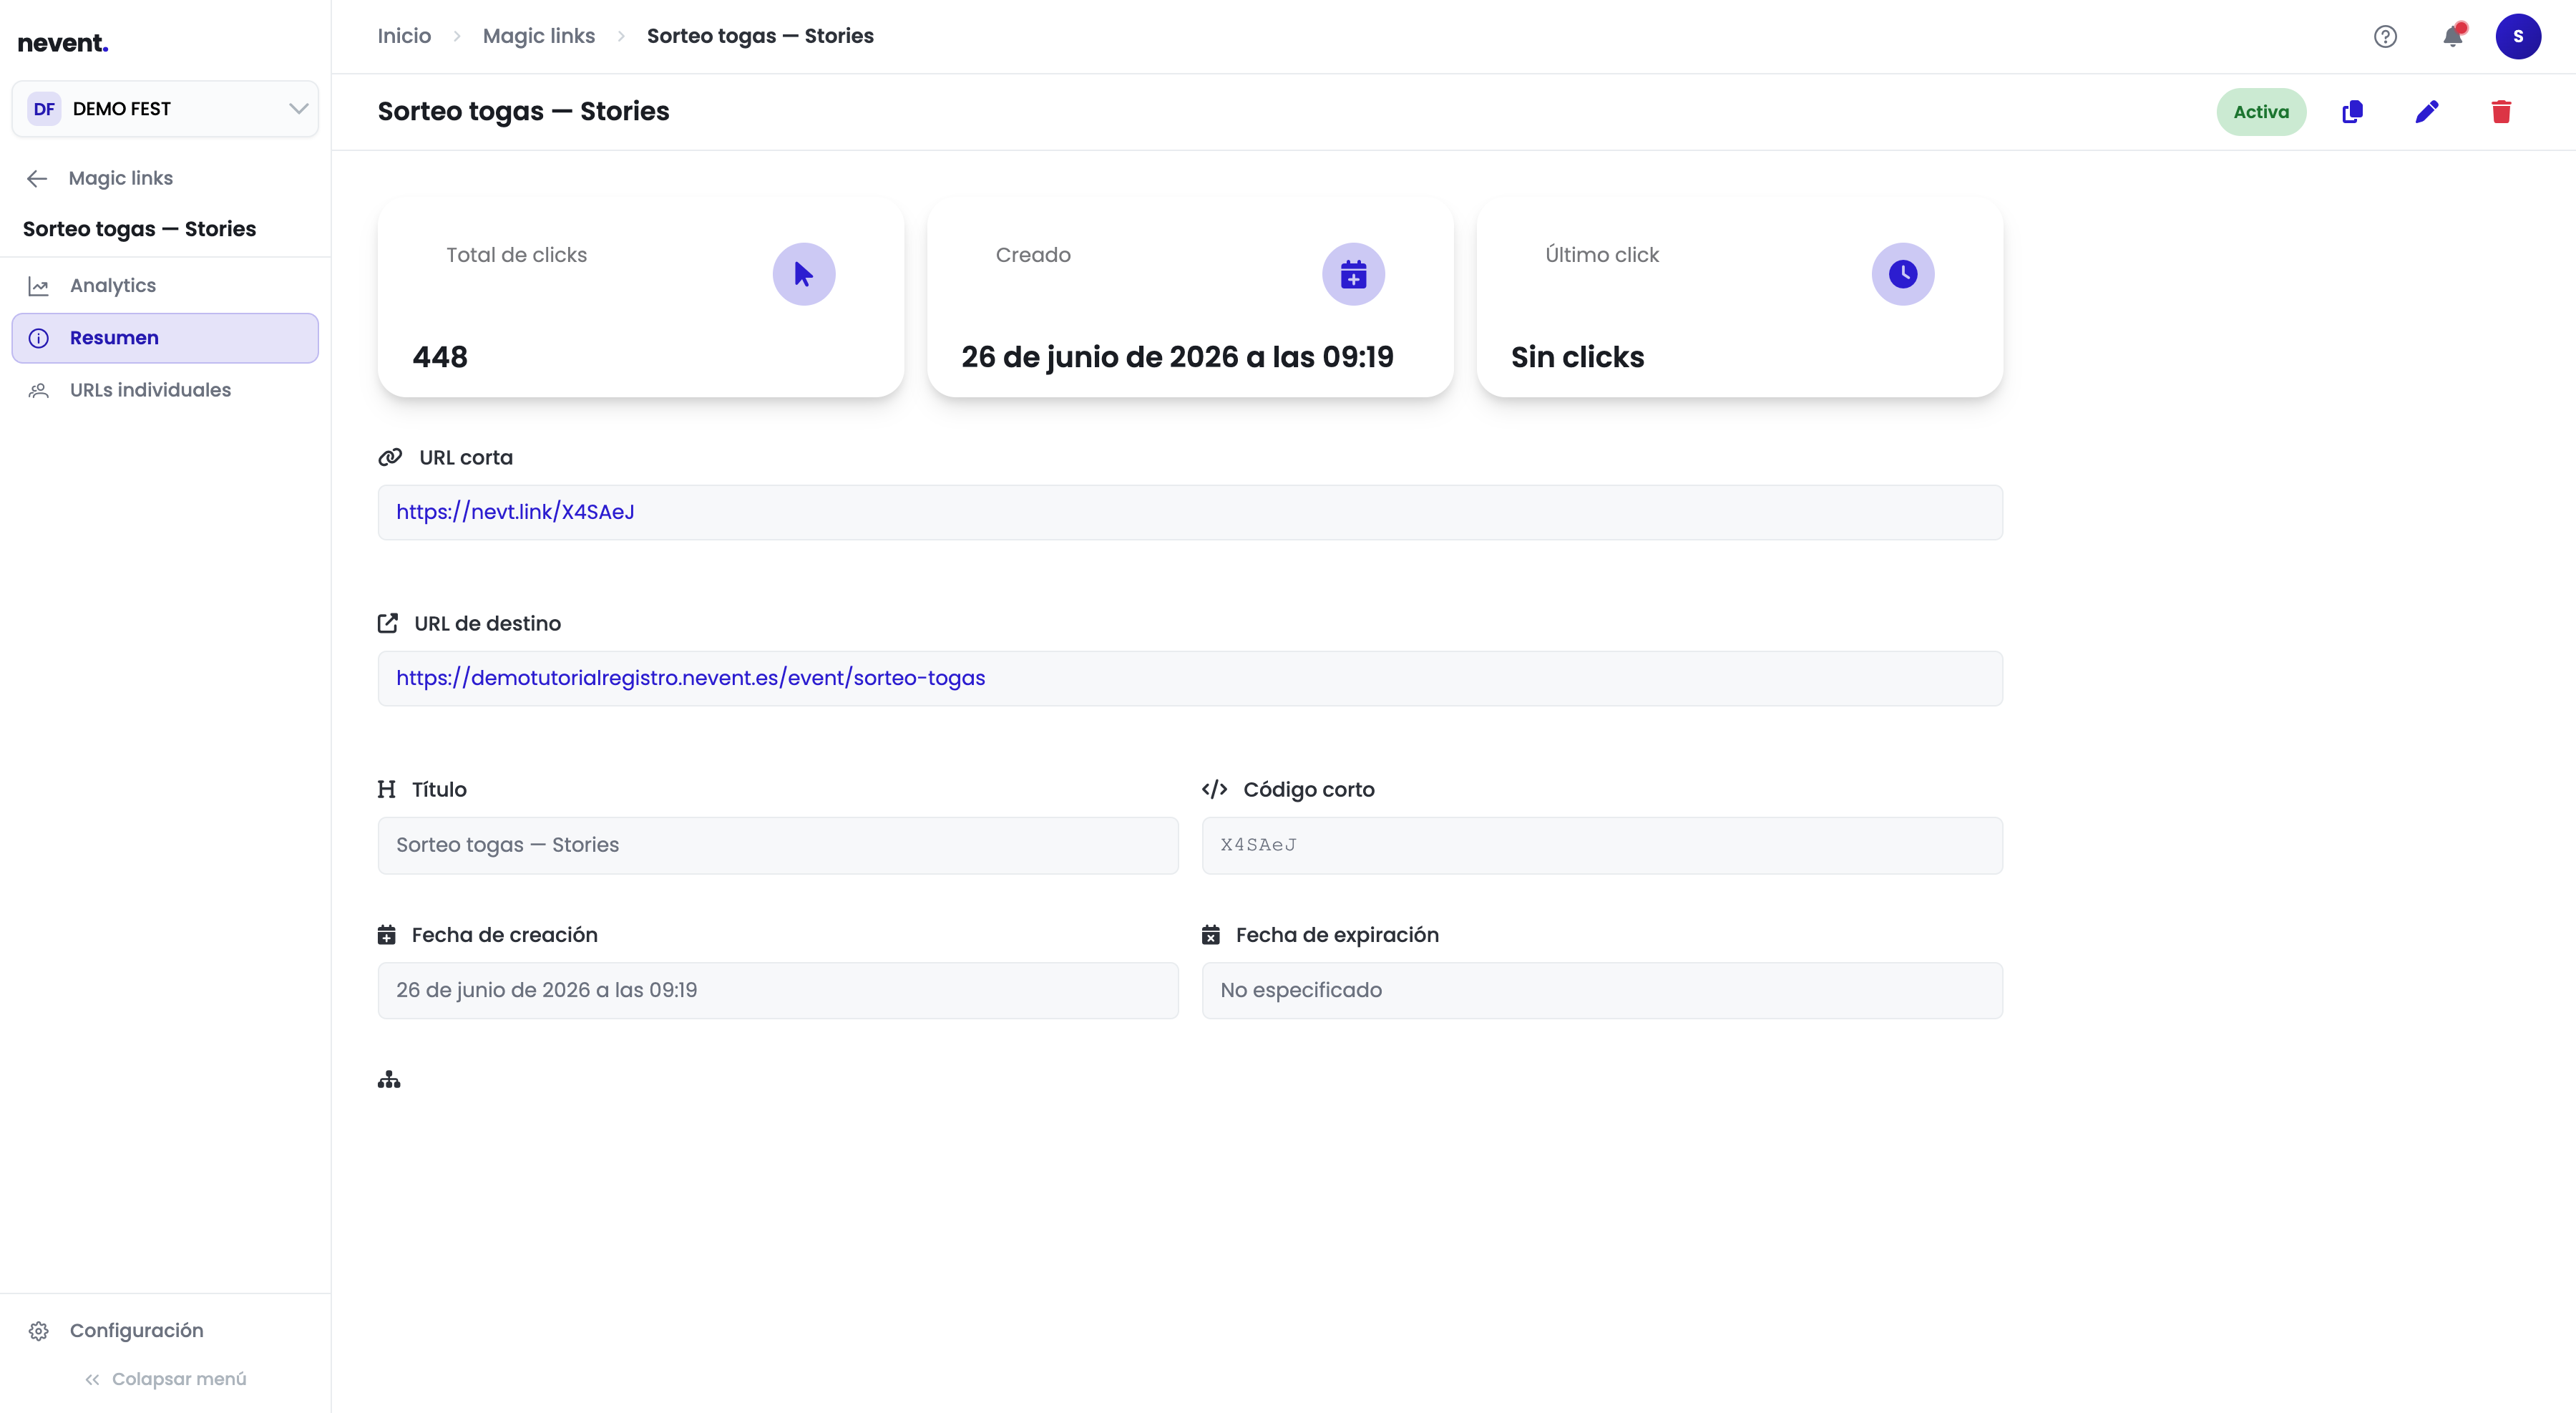Click the current breadcrumb Sorteo togas — Stories
2576x1413 pixels.
coord(760,36)
